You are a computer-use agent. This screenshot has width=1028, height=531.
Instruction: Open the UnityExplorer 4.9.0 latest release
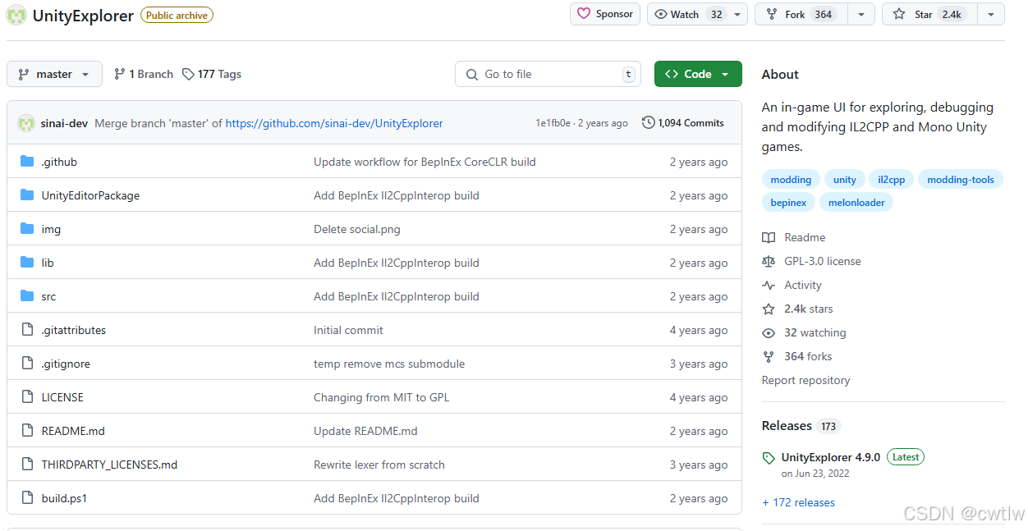pos(831,457)
